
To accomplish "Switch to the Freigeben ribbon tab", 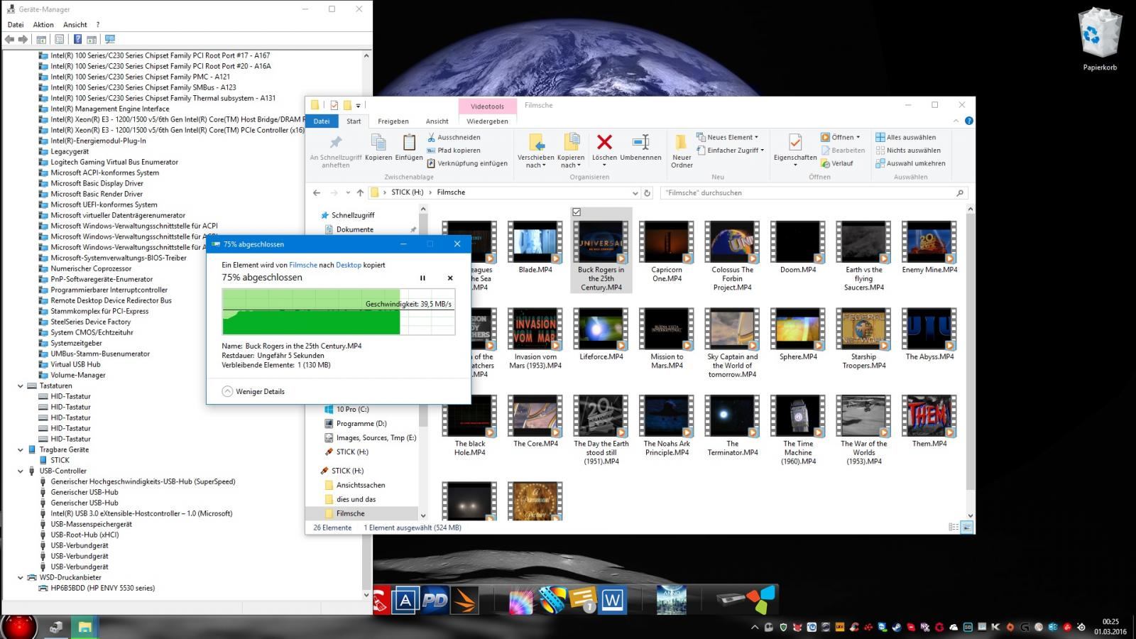I will tap(393, 121).
